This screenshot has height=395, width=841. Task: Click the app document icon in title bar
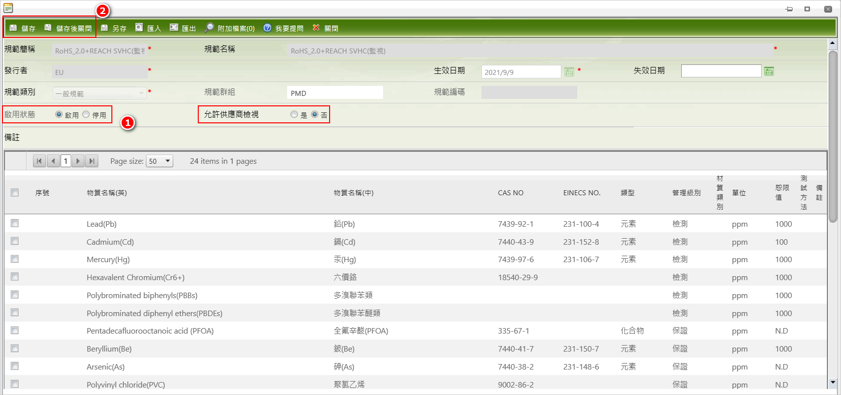pos(8,8)
